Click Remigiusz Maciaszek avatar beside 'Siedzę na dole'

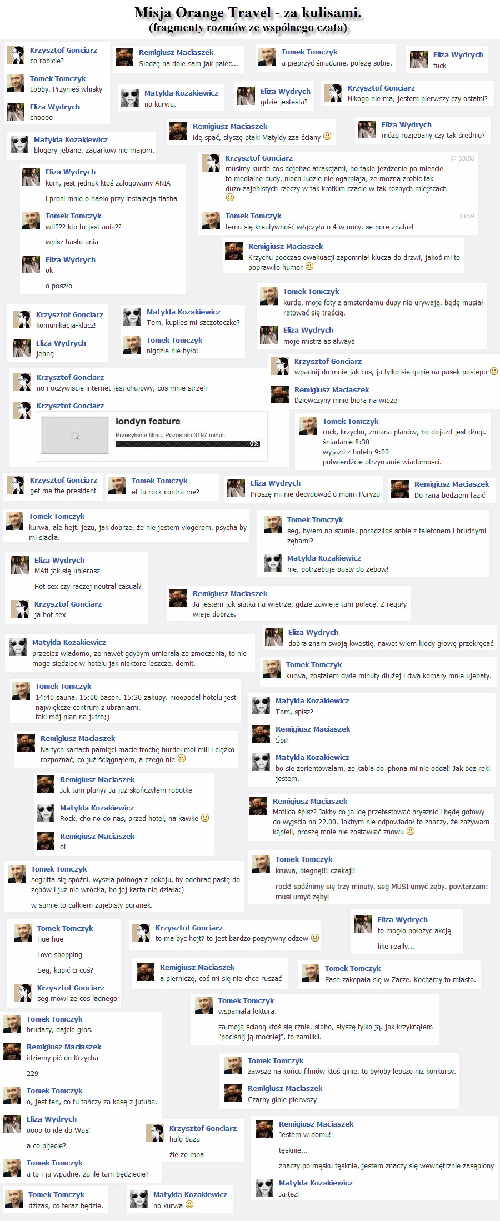pyautogui.click(x=124, y=57)
